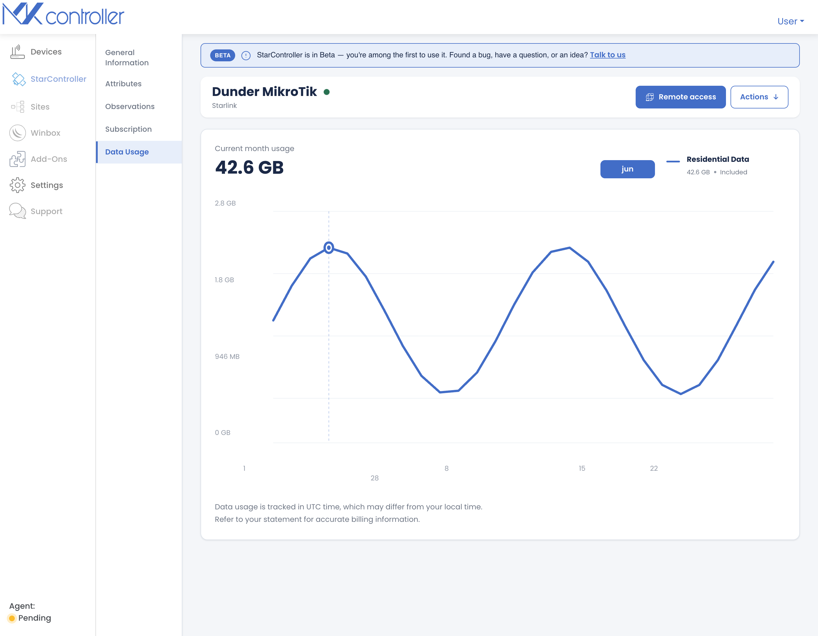Click the x-axis label 22
818x636 pixels.
(654, 469)
